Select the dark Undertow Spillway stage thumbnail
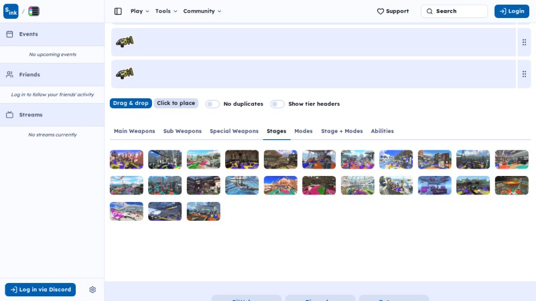Image resolution: width=536 pixels, height=301 pixels. [x=242, y=159]
